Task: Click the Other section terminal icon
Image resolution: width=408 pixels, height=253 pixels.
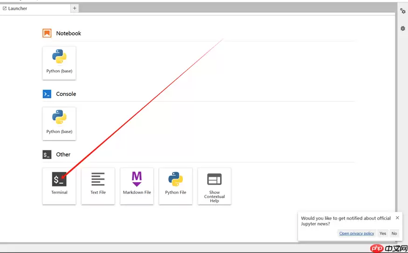Action: pyautogui.click(x=47, y=154)
